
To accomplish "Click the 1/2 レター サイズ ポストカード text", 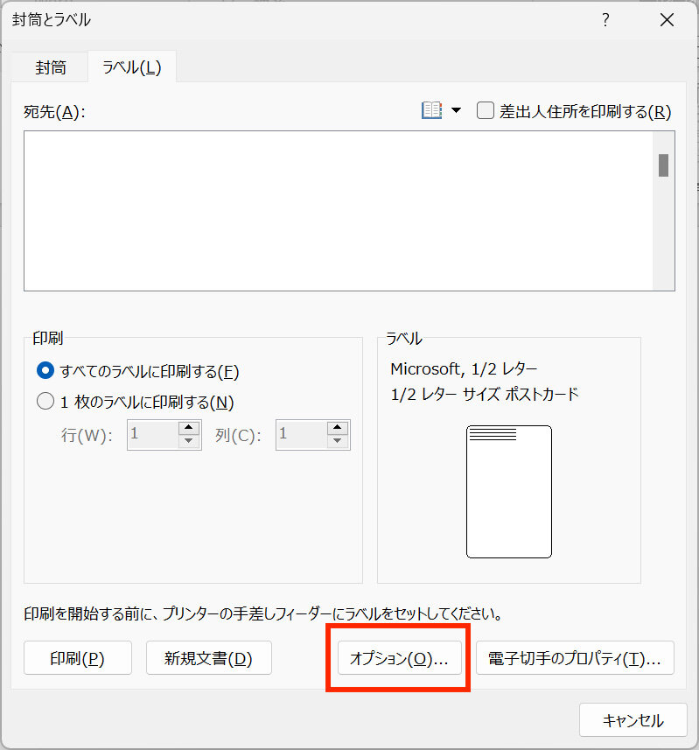I will coord(485,394).
